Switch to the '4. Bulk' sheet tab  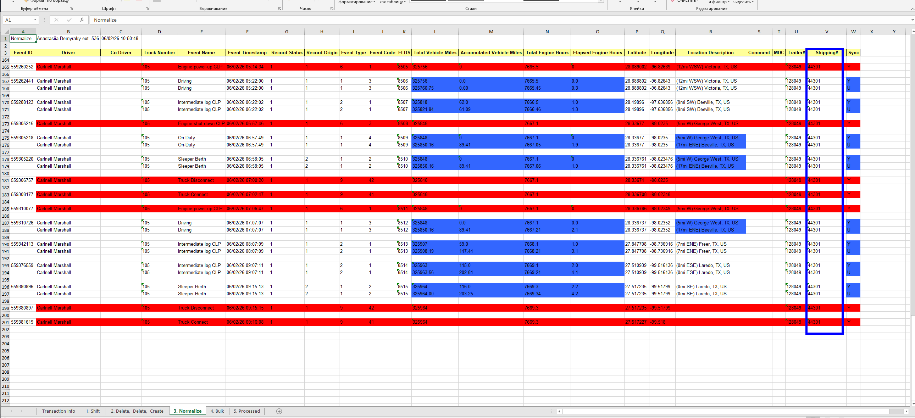point(217,411)
